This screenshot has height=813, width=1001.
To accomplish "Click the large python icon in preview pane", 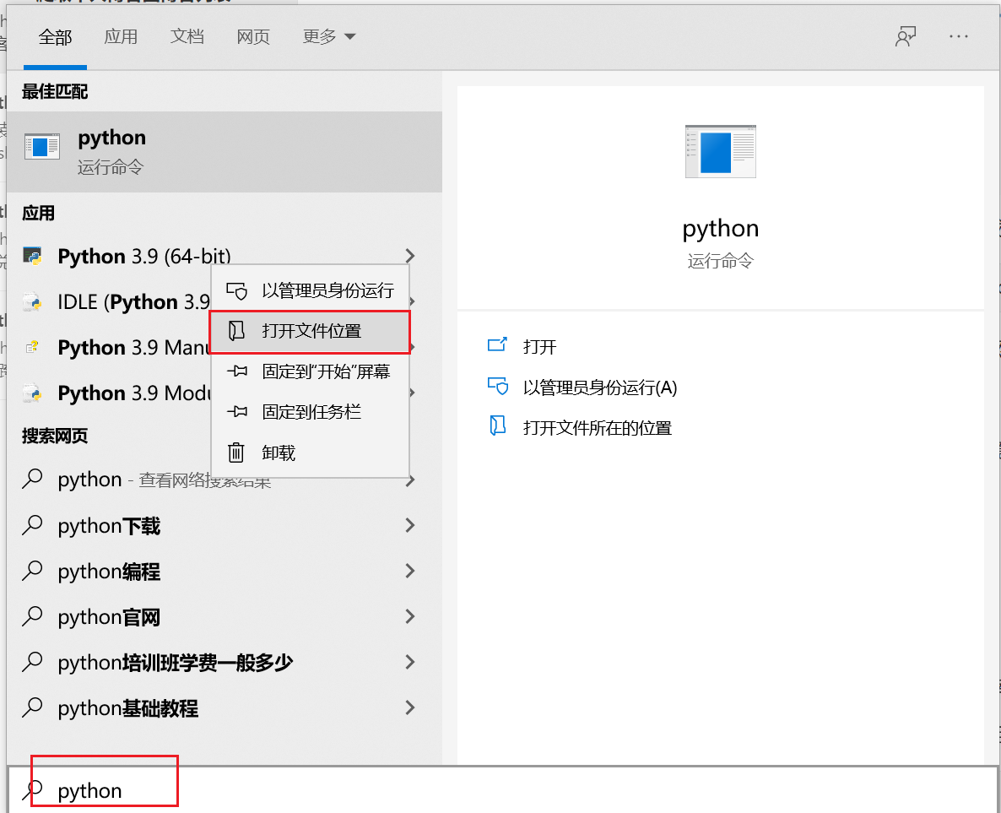I will [720, 151].
